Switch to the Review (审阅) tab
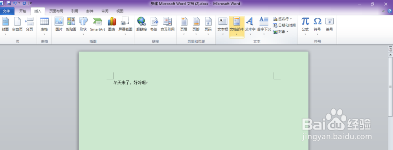Image resolution: width=393 pixels, height=150 pixels. pyautogui.click(x=105, y=11)
